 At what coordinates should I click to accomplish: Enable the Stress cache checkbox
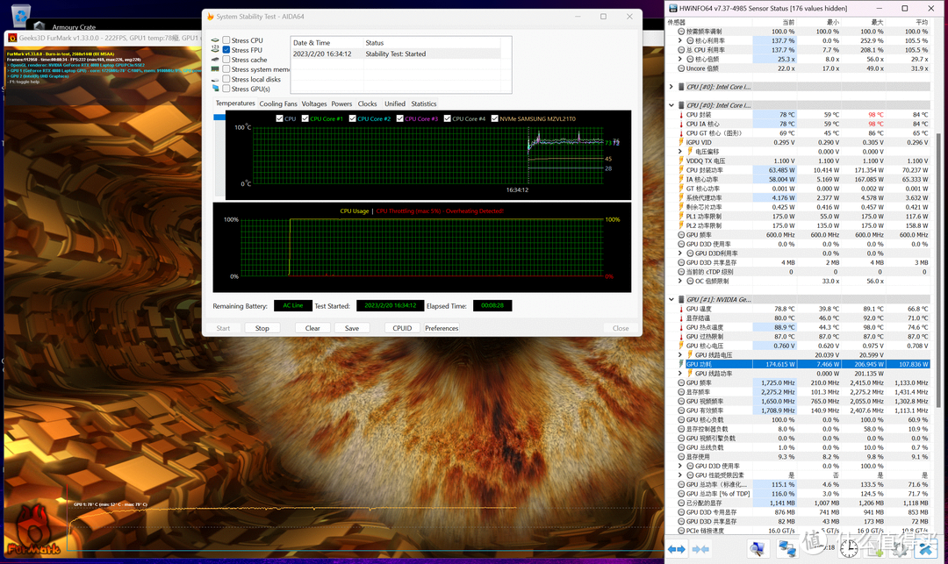[226, 59]
